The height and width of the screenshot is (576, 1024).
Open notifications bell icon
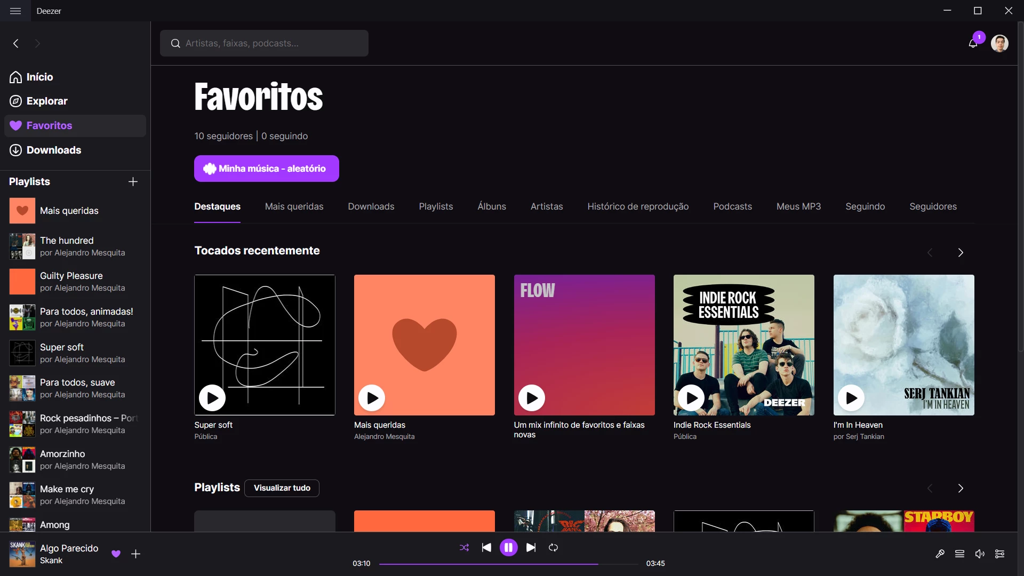(x=973, y=44)
